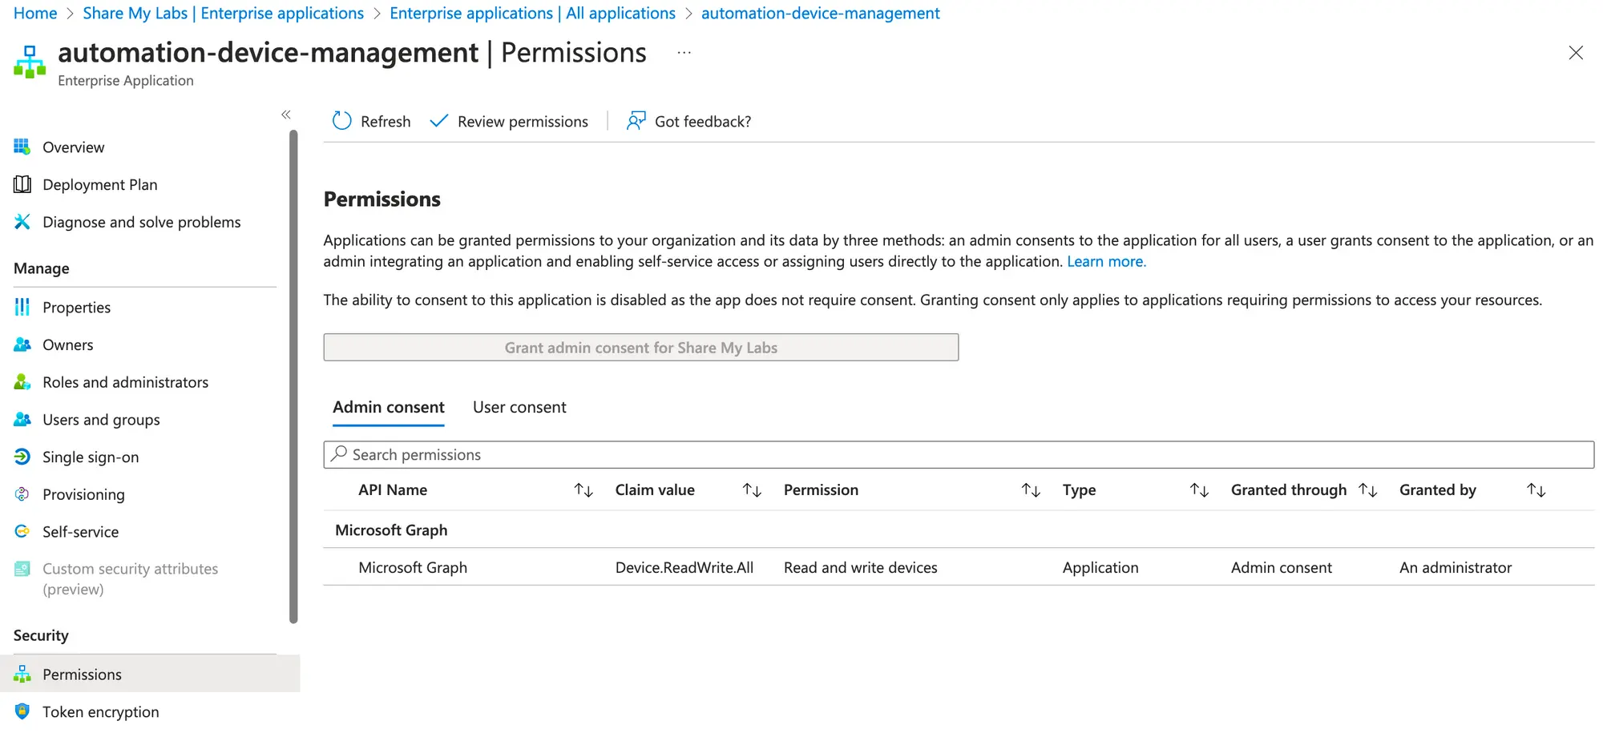This screenshot has width=1603, height=733.
Task: Switch to the User consent tab
Action: [x=519, y=407]
